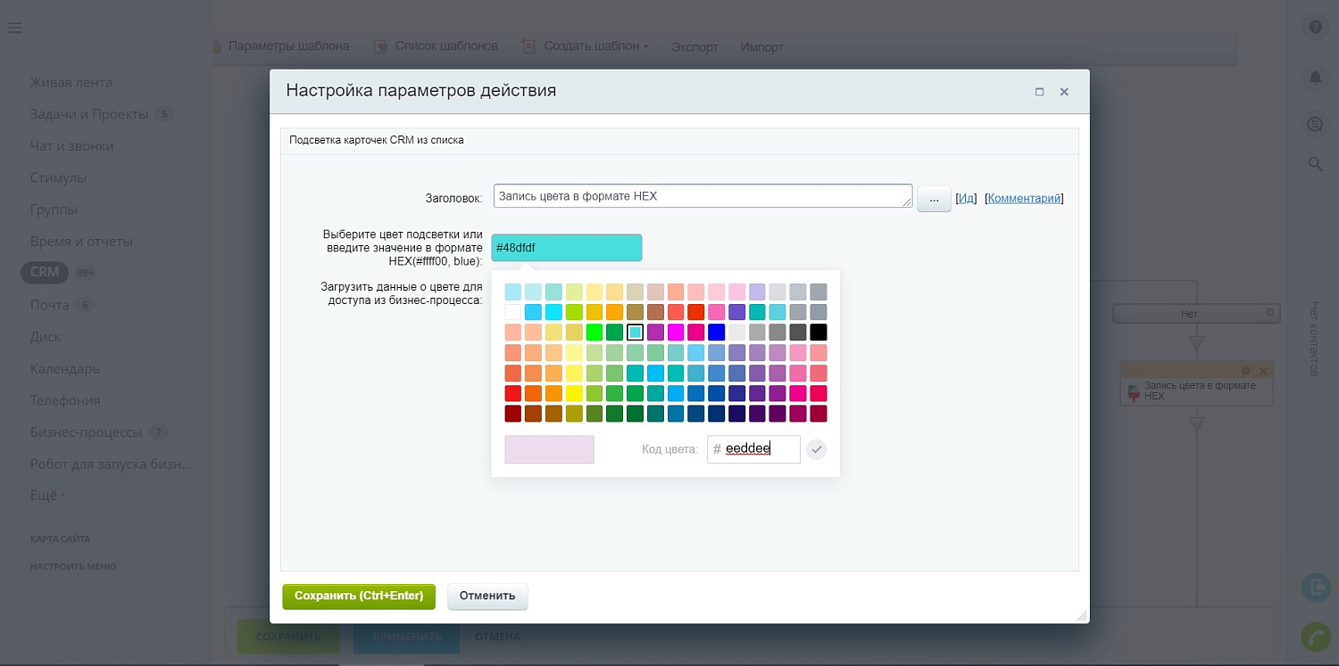Open Параметры шаблона via its toolbar icon
1339x666 pixels.
[217, 45]
